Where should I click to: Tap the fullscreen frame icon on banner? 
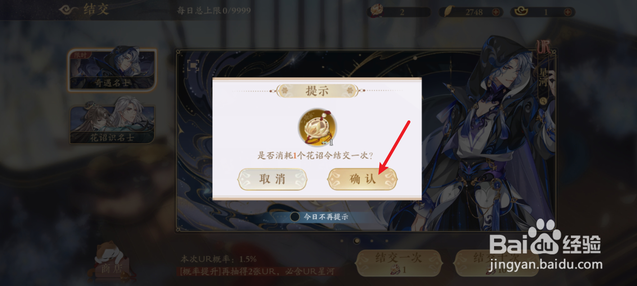[x=193, y=66]
